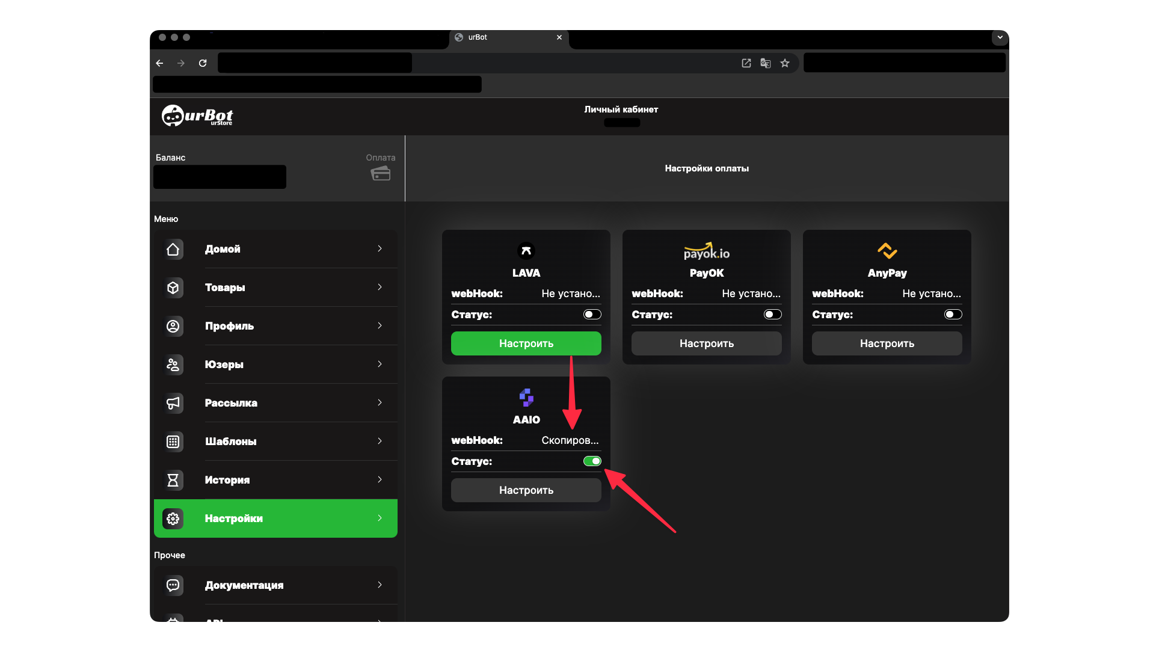This screenshot has height=652, width=1159.
Task: Click the Документация chat bubble icon
Action: (x=173, y=585)
